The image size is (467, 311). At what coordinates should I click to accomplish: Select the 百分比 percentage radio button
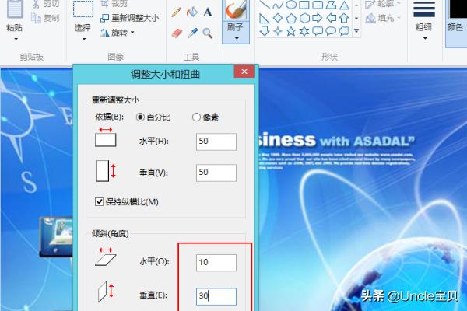(x=140, y=117)
